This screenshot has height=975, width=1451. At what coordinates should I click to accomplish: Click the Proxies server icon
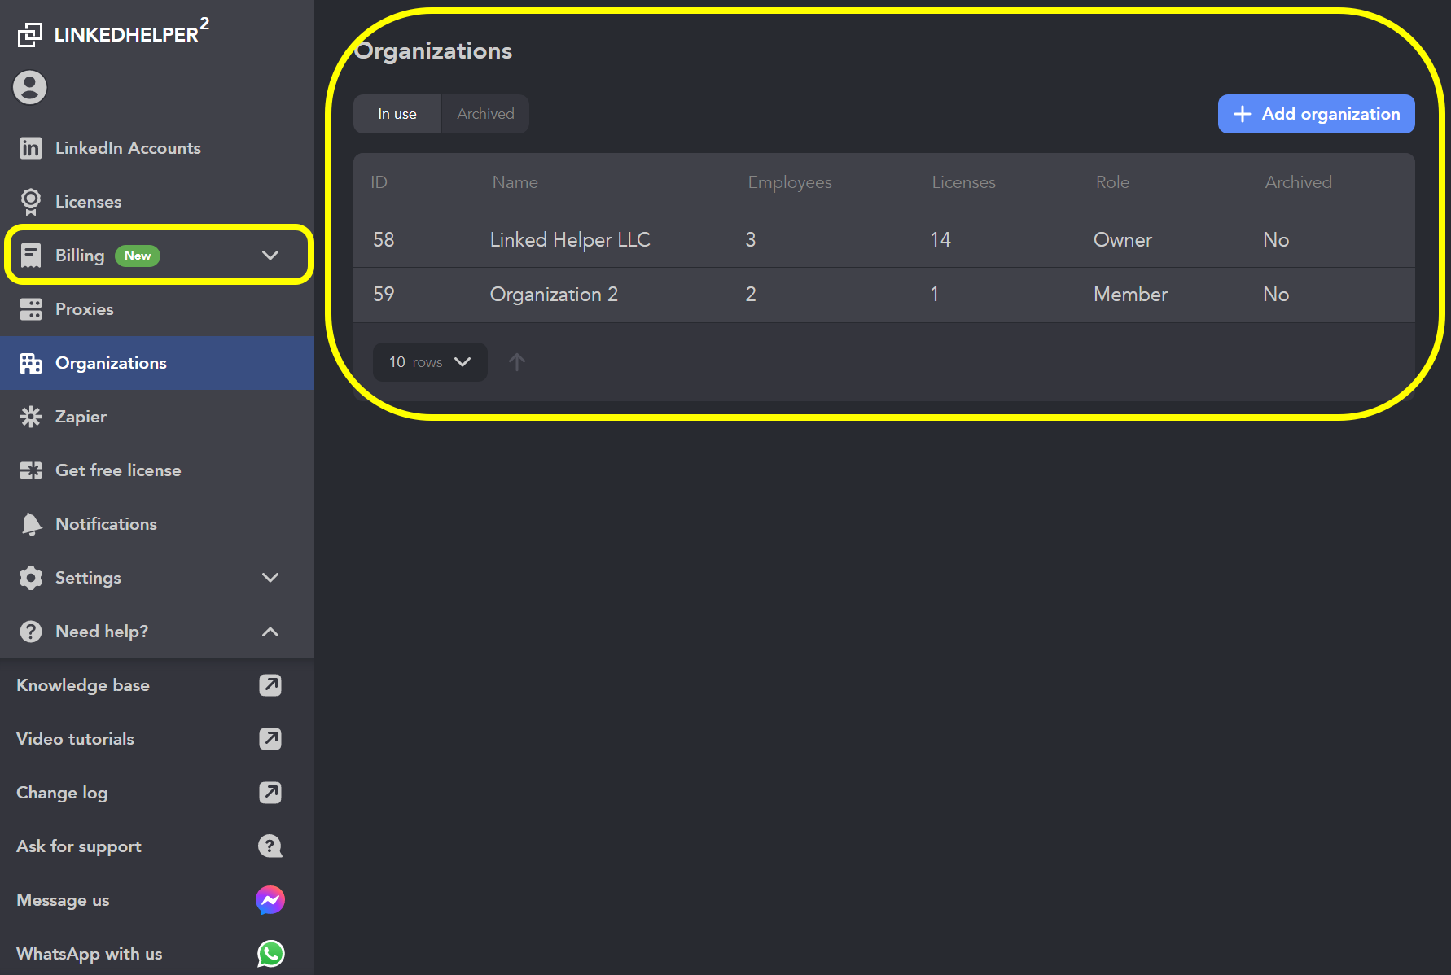click(31, 309)
